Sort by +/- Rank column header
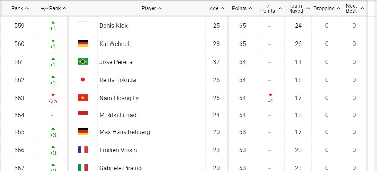377x171 pixels. (54, 8)
